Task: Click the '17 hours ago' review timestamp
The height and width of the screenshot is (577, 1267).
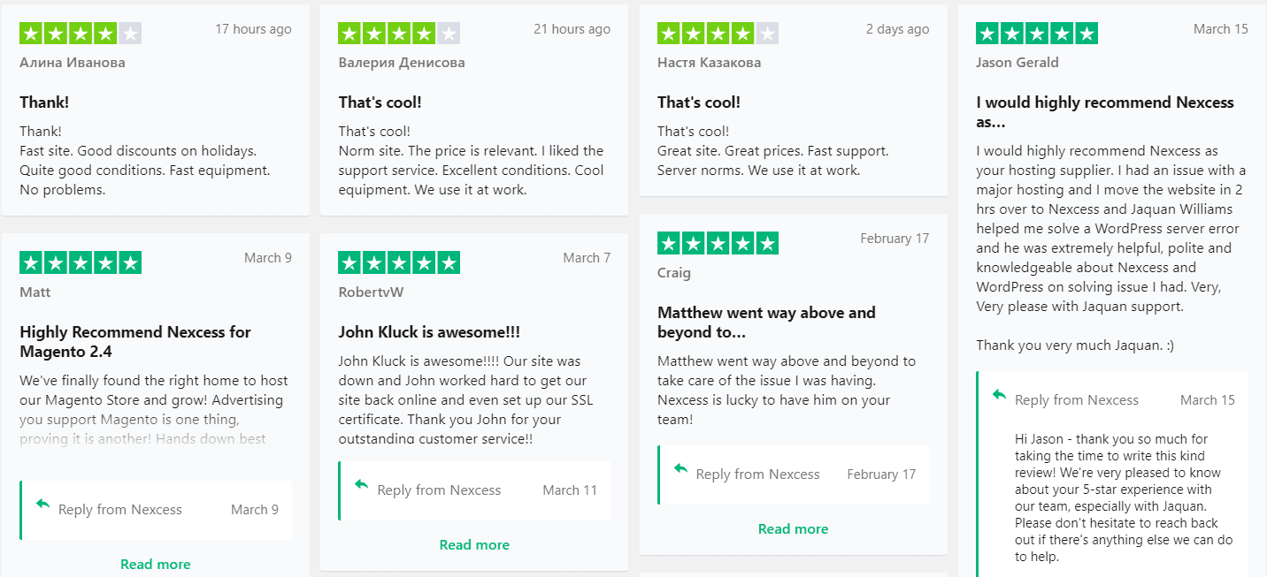Action: tap(253, 29)
